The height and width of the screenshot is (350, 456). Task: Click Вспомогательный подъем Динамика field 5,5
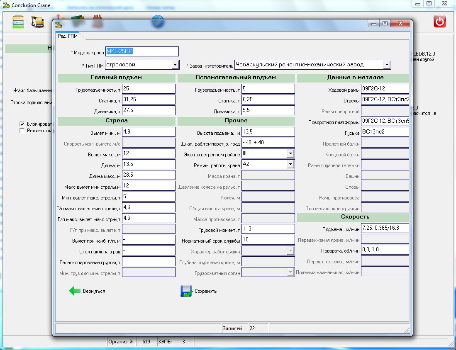268,110
